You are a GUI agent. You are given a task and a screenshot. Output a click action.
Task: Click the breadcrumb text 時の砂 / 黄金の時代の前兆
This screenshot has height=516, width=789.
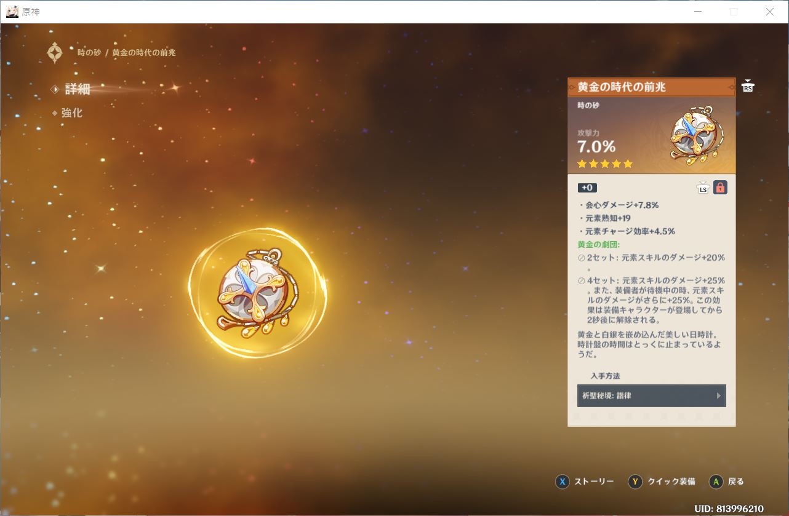127,53
